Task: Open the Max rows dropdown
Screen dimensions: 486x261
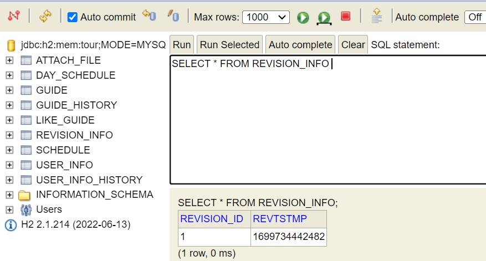Action: coord(266,17)
